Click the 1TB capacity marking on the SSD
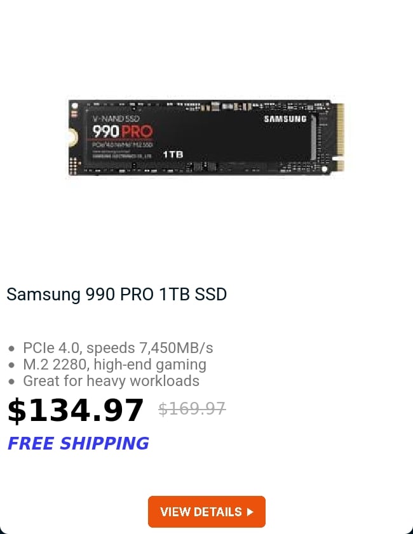Viewport: 413px width, 534px height. (173, 155)
